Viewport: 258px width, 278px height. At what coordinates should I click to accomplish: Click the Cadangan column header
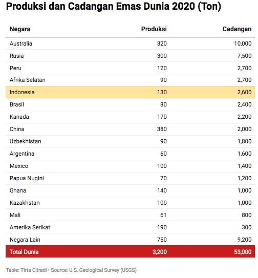coord(237,29)
